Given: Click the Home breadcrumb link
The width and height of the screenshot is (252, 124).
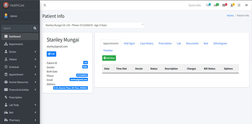Looking at the screenshot, I should 230,15.
